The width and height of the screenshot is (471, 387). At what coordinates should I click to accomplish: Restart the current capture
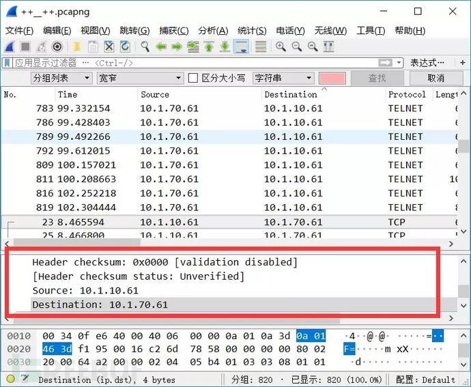[x=41, y=46]
